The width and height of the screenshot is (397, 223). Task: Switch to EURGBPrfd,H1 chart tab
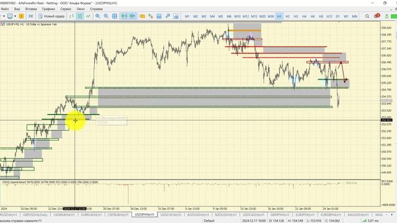tap(331, 215)
